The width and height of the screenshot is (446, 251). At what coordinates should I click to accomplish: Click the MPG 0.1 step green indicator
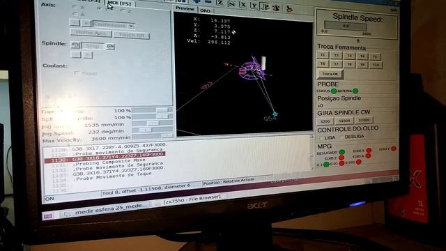[x=326, y=165]
